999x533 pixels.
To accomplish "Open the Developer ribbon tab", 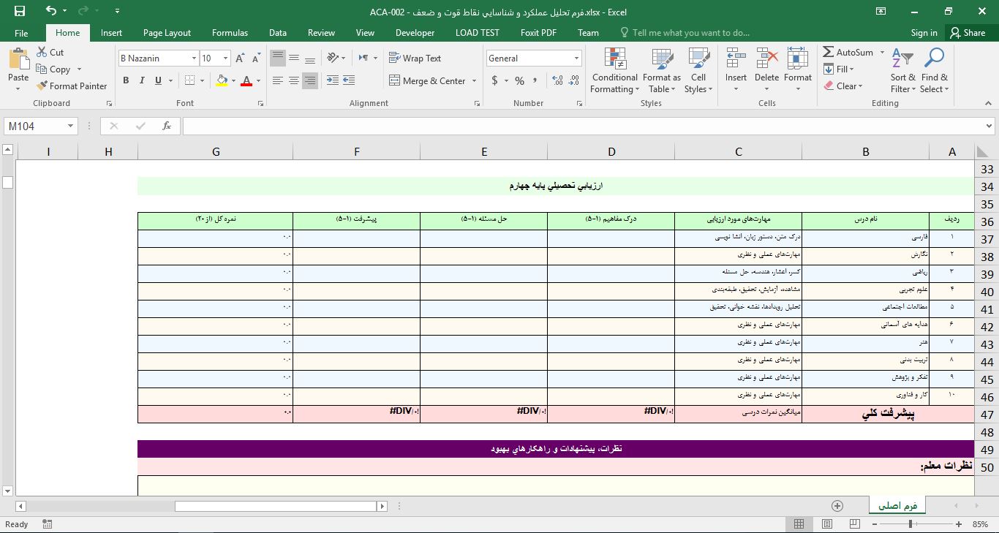I will coord(414,33).
